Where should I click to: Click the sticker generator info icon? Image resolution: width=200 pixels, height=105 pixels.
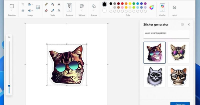tap(182, 24)
